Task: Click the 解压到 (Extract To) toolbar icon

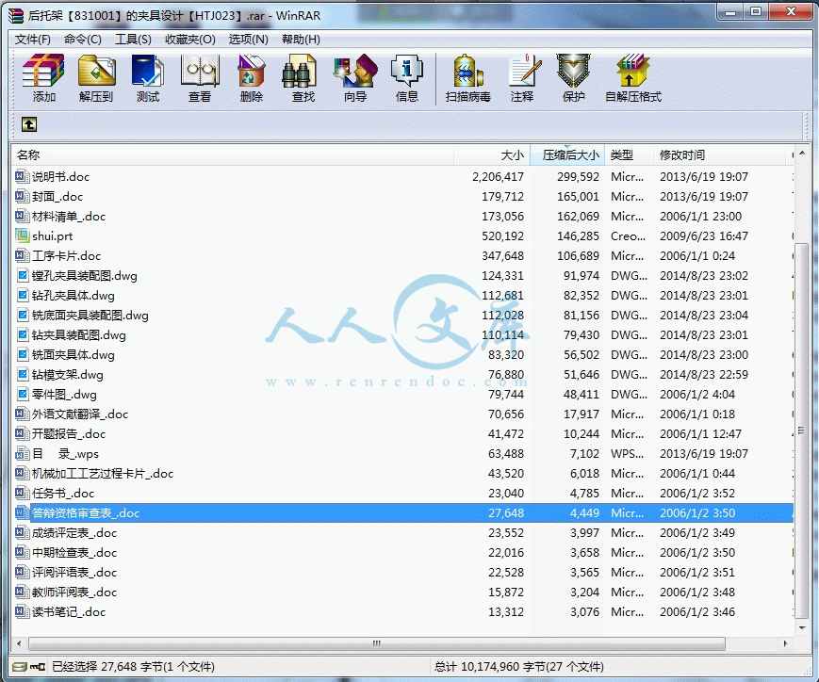Action: click(96, 71)
